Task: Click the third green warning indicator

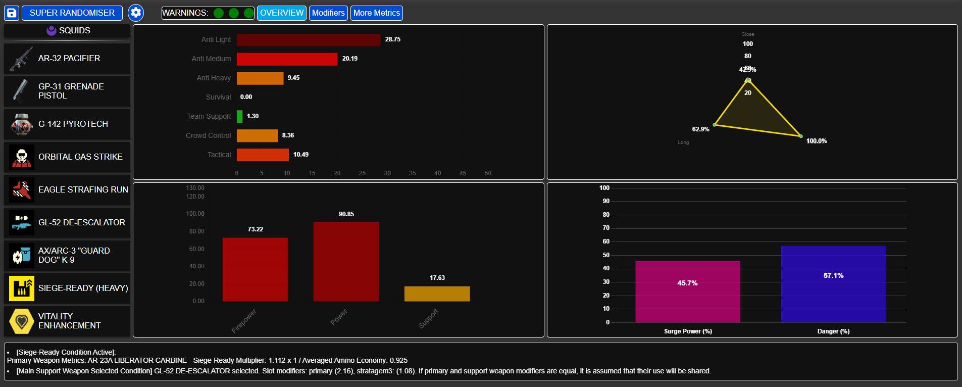Action: point(248,13)
